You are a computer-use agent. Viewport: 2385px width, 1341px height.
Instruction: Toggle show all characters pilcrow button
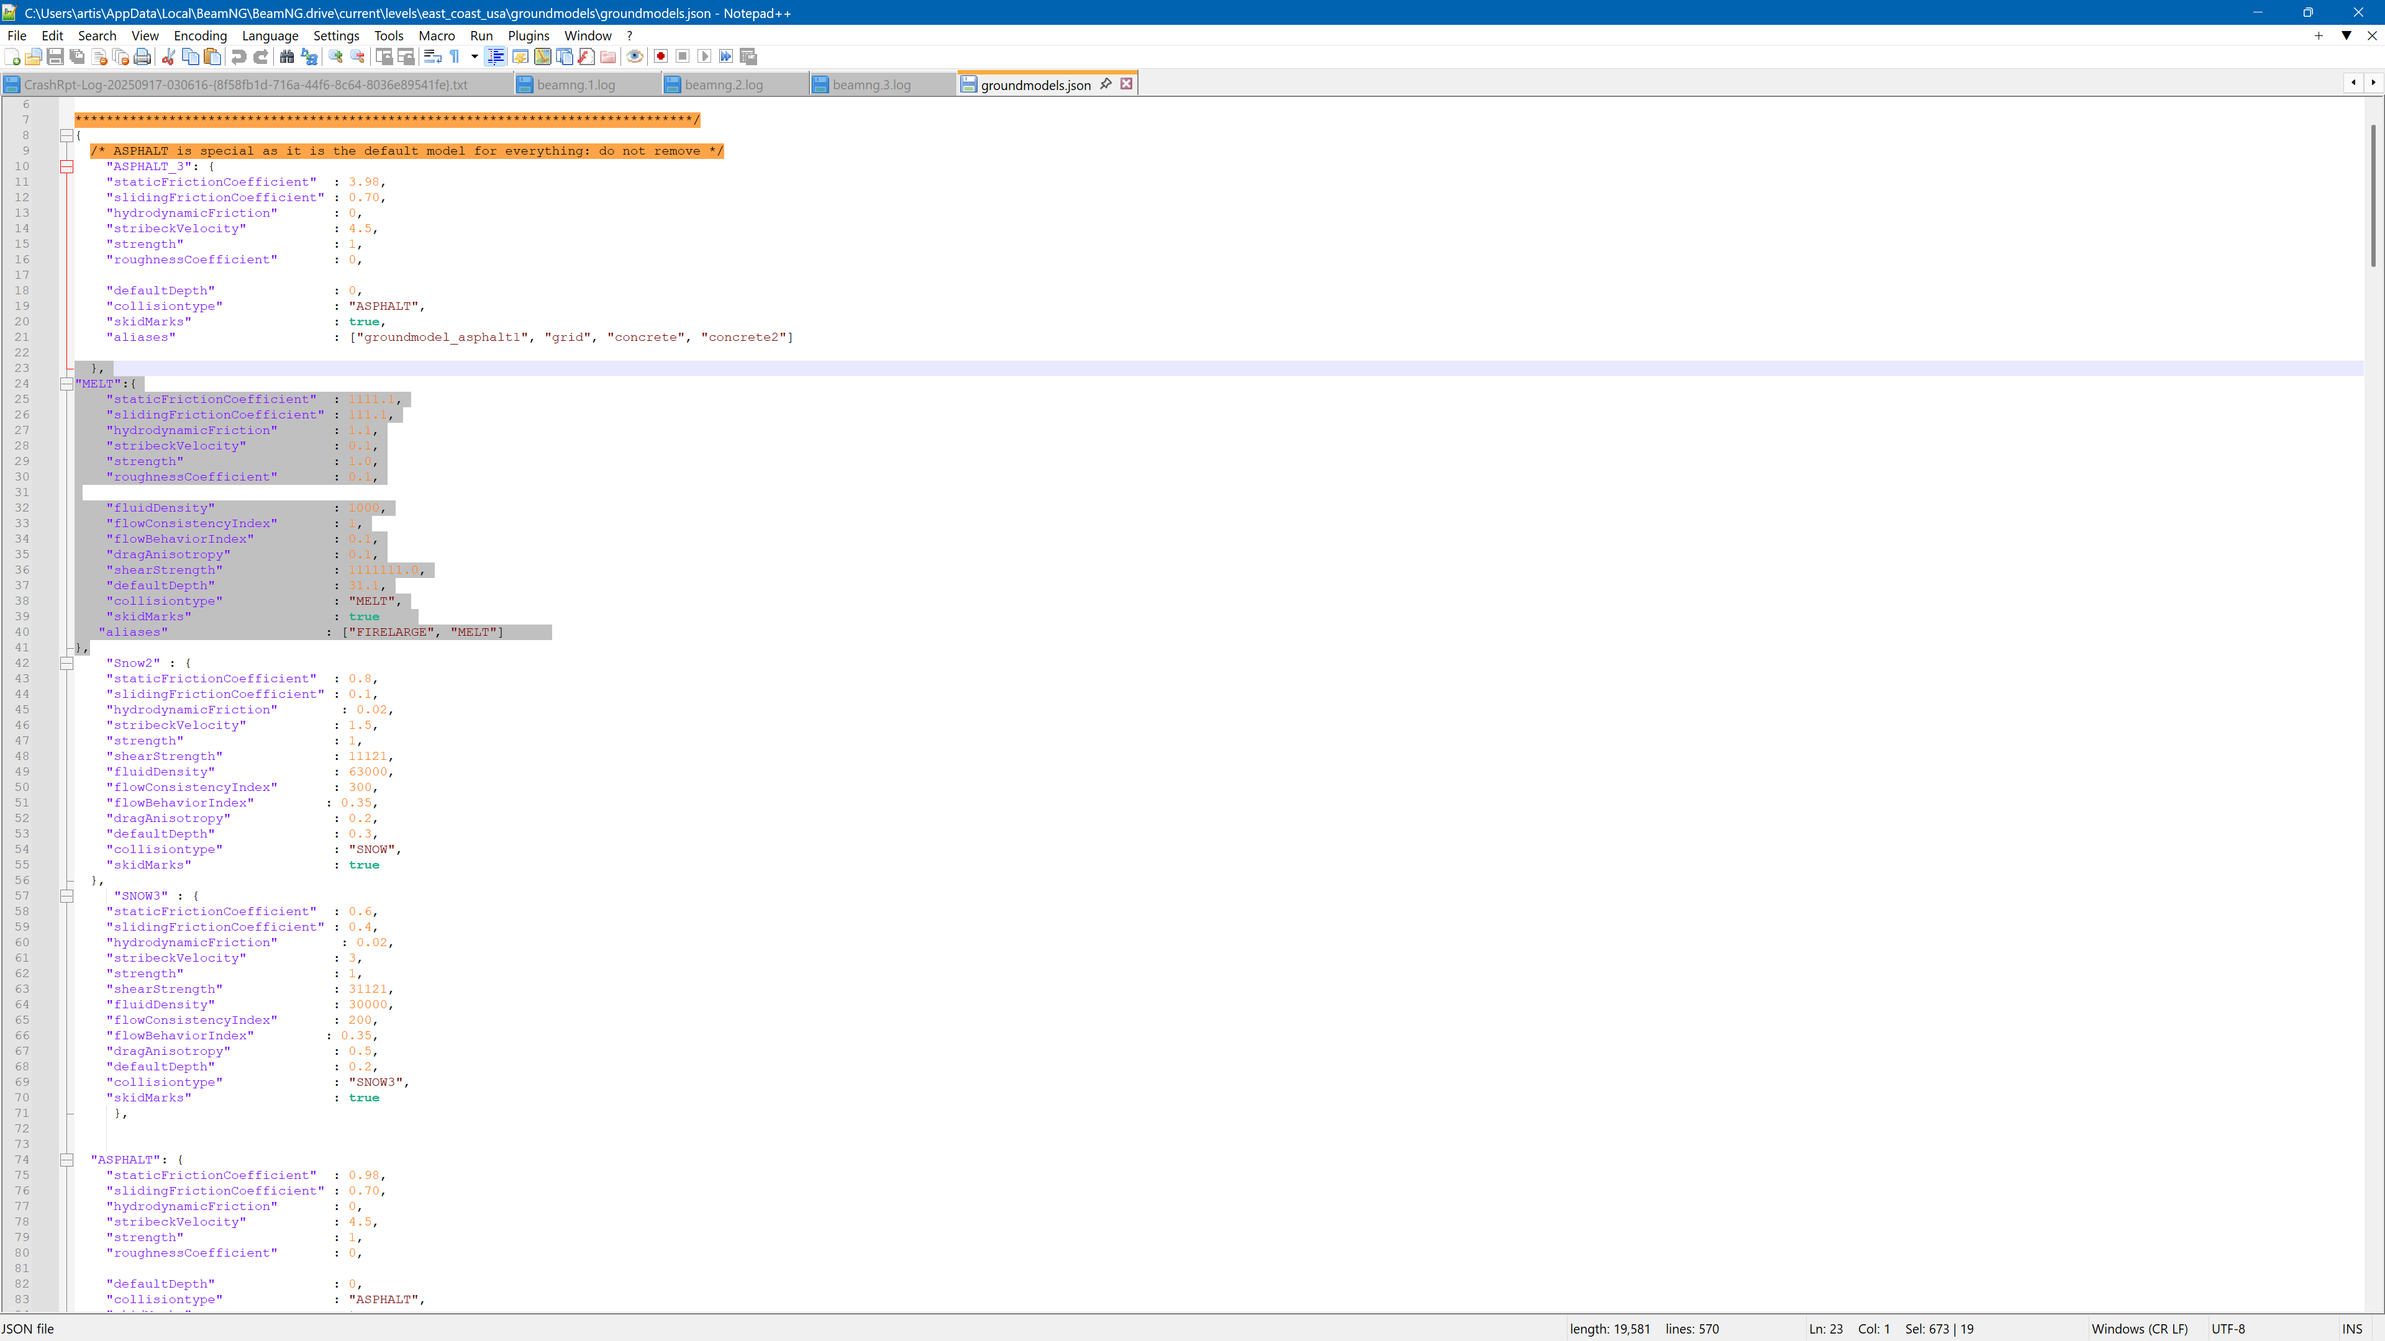(455, 56)
